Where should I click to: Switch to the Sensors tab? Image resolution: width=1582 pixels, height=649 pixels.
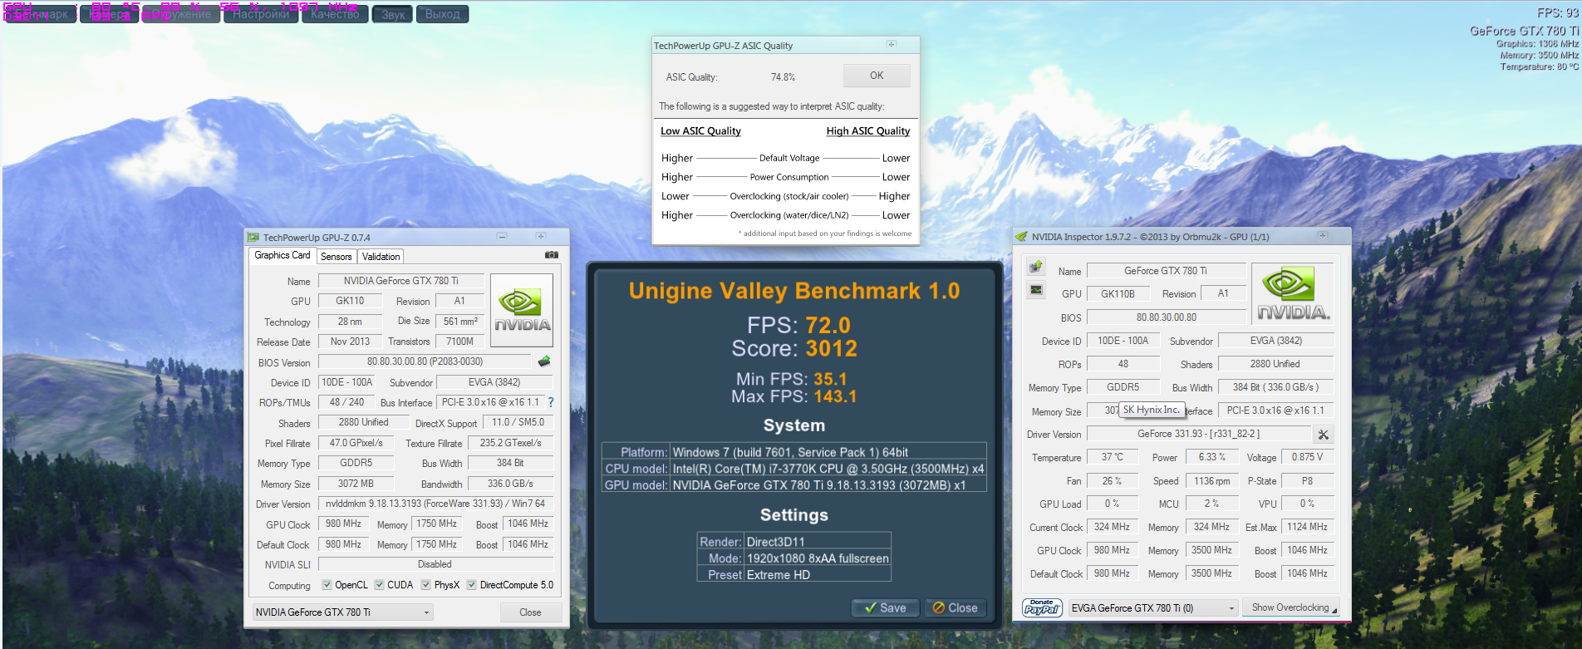(337, 257)
